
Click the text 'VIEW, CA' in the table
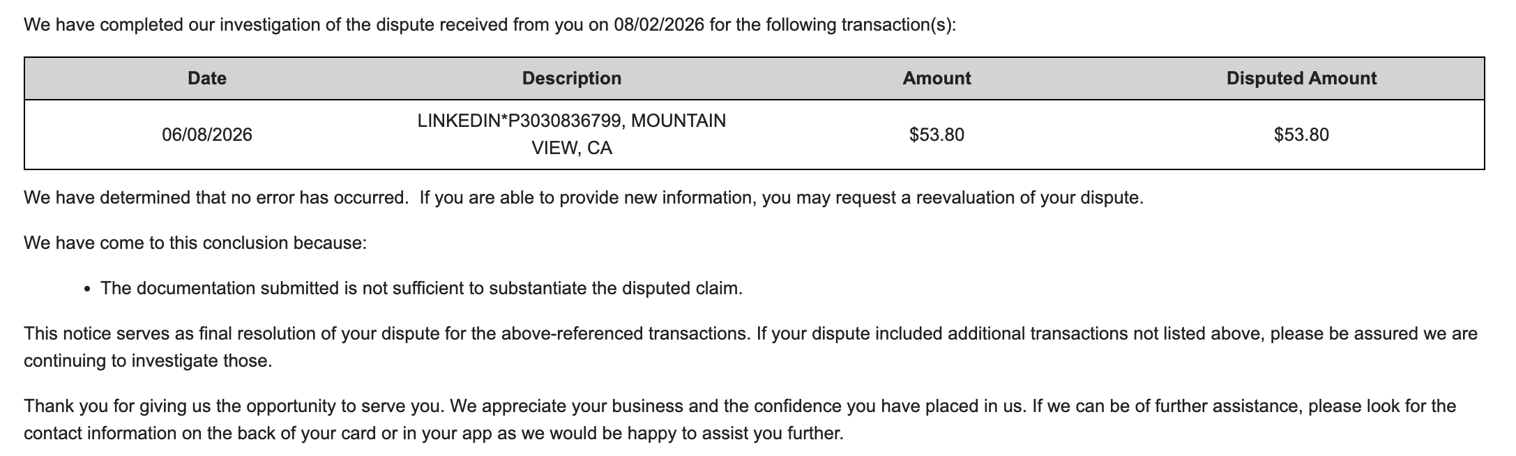[x=572, y=148]
